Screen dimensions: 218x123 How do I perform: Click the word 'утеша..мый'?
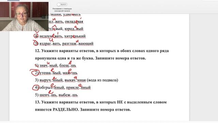(x=50, y=73)
